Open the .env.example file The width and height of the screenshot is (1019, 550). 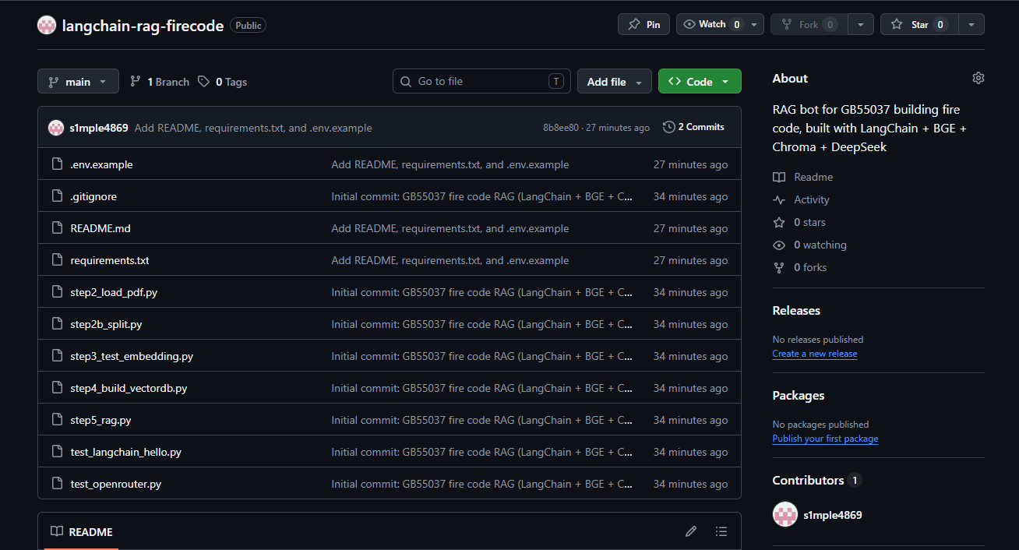pyautogui.click(x=101, y=164)
